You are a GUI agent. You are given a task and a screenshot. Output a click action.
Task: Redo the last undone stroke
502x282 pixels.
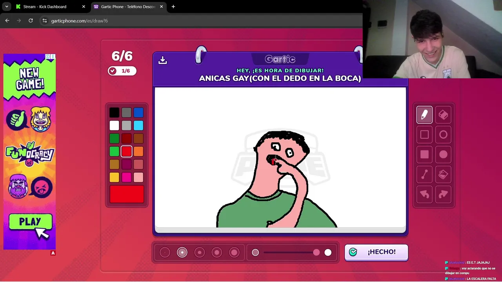tap(443, 195)
